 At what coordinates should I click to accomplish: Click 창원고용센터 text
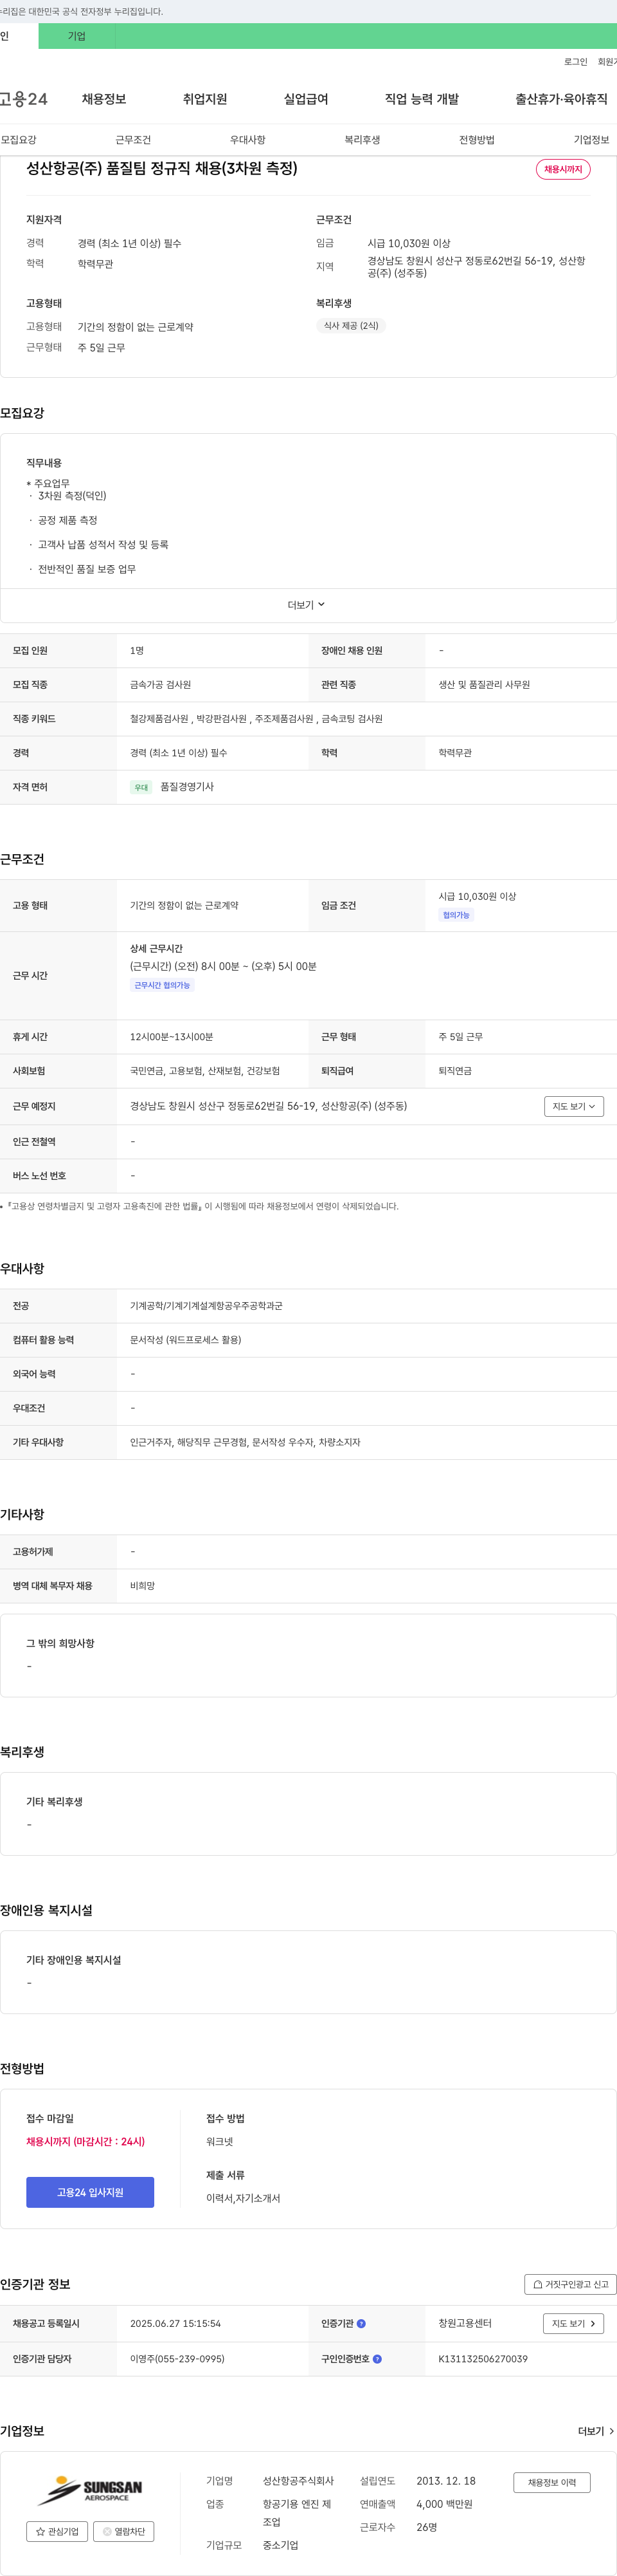tap(465, 2323)
